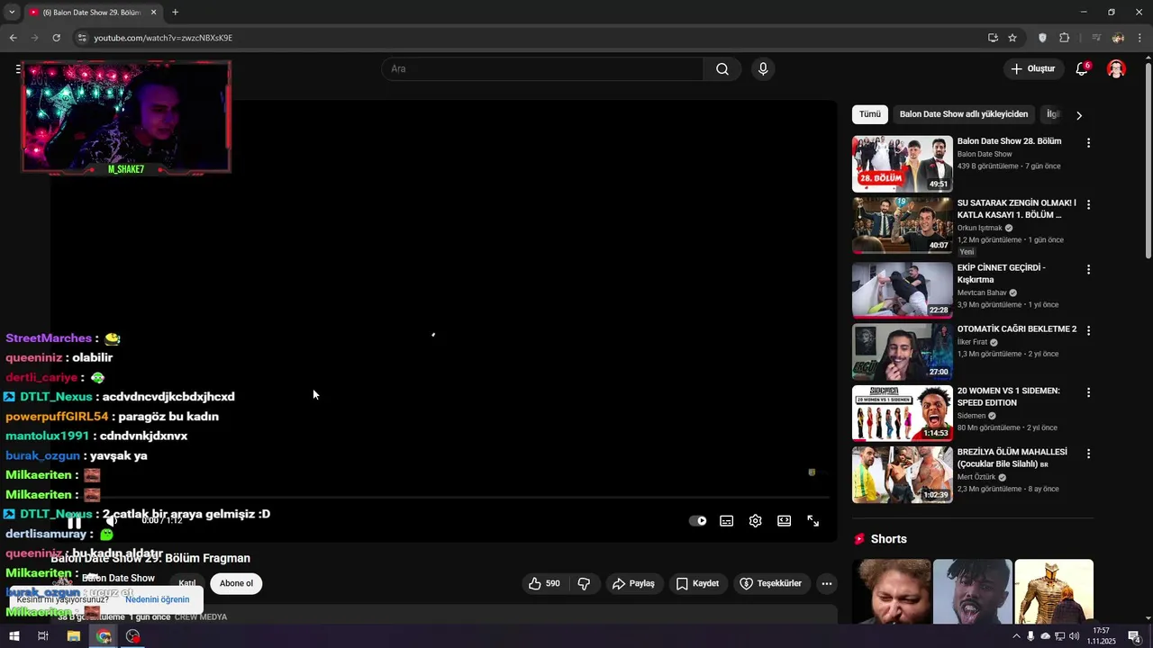Screen dimensions: 1153x648
Task: View site information icon in address bar
Action: [82, 38]
